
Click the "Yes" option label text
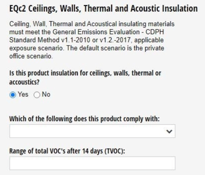[23, 95]
